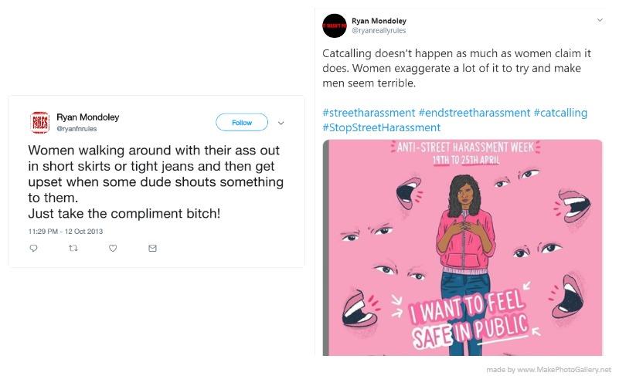This screenshot has height=376, width=619.
Task: Click the @ryanfnrules handle
Action: point(77,129)
